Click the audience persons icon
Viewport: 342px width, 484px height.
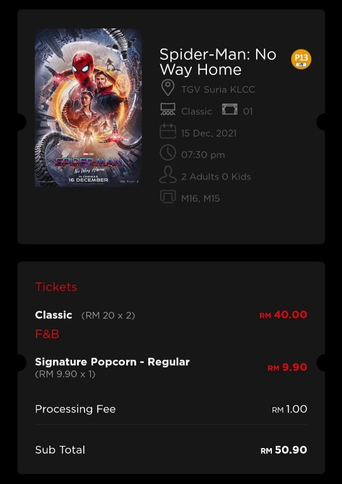168,175
